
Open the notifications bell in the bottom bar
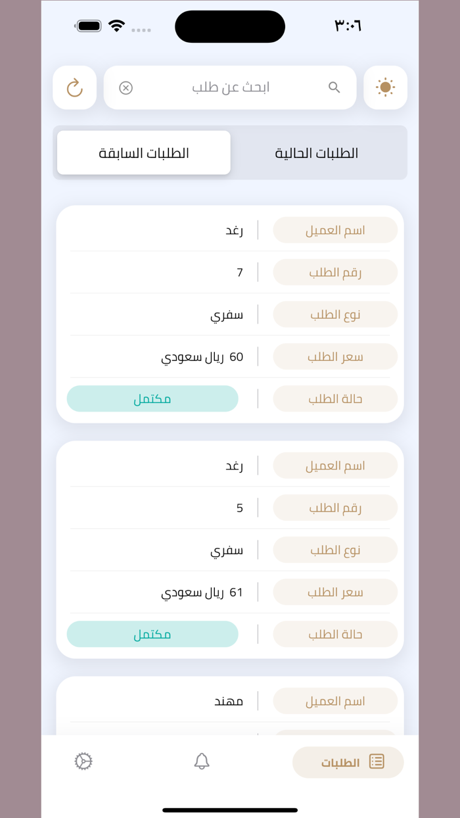click(202, 761)
